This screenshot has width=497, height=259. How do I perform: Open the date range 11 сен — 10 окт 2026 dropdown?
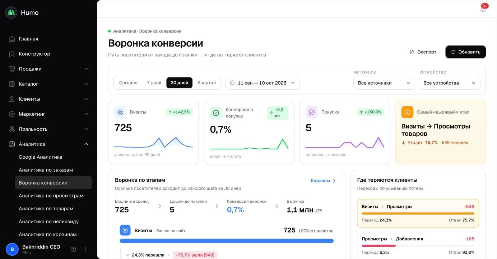[263, 83]
